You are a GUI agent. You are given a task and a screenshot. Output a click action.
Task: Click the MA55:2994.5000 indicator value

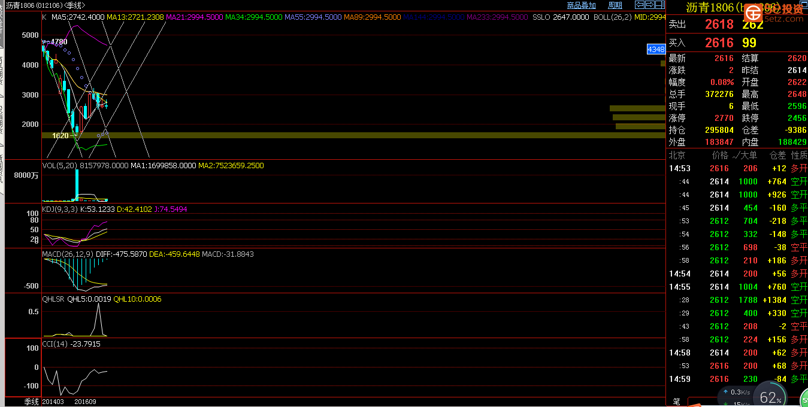pyautogui.click(x=313, y=17)
